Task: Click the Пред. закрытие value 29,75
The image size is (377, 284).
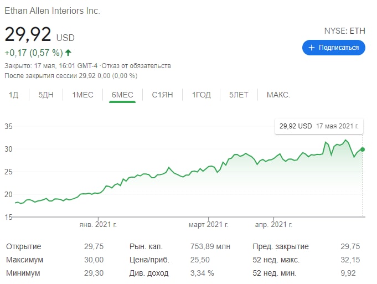Action: point(350,246)
